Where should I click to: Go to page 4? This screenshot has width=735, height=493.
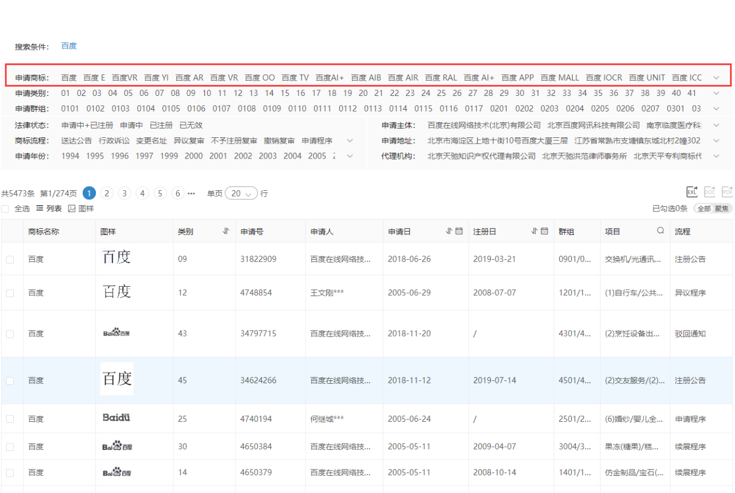click(142, 194)
